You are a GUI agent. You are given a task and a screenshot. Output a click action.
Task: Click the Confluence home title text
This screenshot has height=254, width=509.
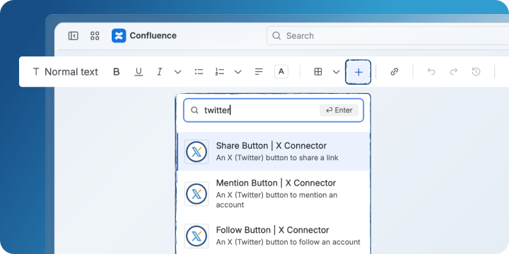(153, 36)
